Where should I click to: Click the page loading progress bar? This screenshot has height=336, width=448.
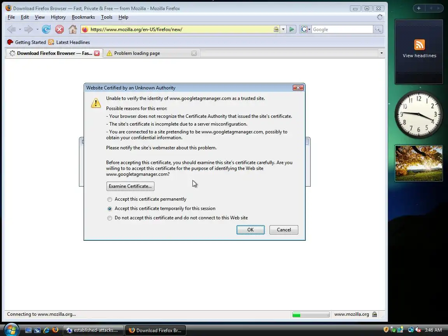311,315
